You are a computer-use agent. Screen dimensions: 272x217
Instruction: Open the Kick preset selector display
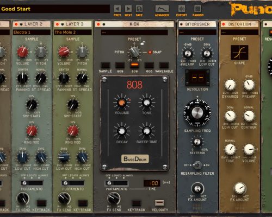[134, 33]
